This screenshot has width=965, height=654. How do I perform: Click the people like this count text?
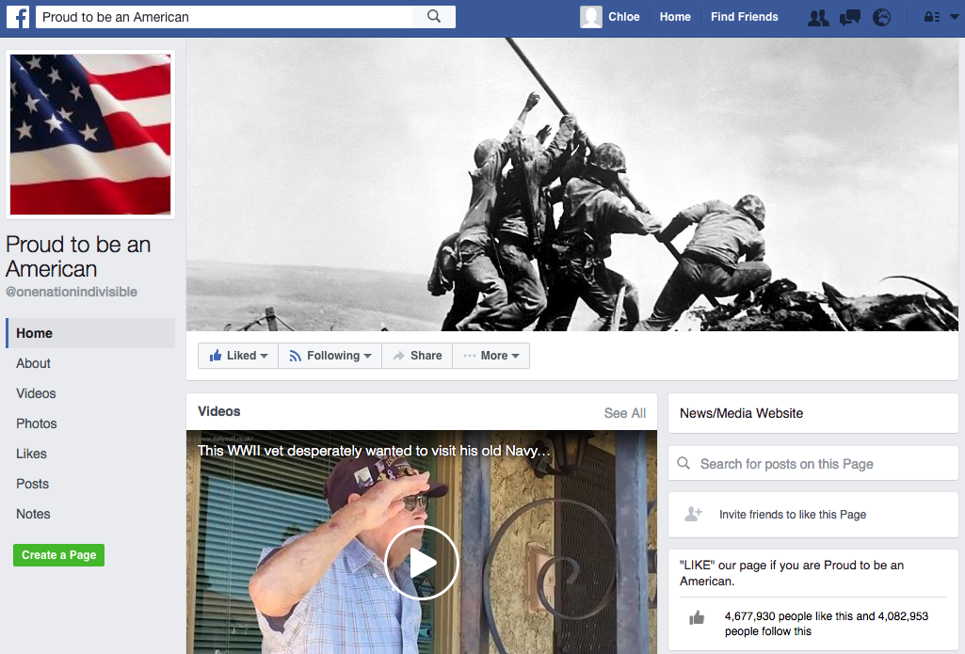click(x=827, y=623)
